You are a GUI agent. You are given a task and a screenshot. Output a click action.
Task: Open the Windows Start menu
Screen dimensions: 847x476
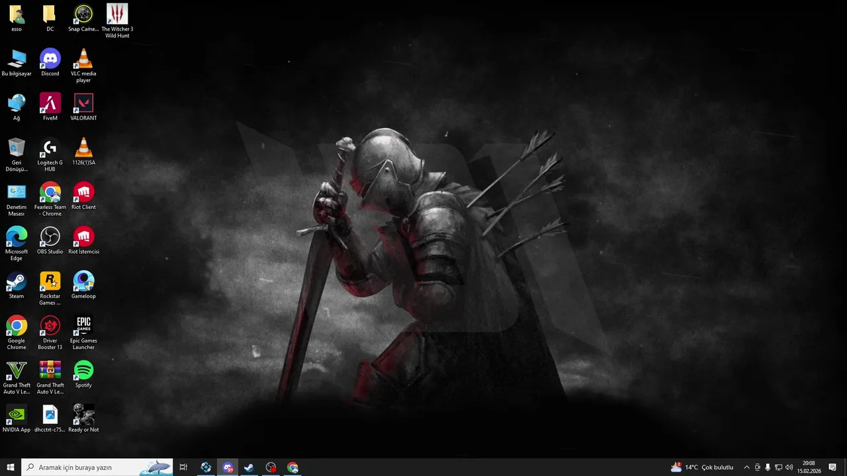(x=11, y=467)
